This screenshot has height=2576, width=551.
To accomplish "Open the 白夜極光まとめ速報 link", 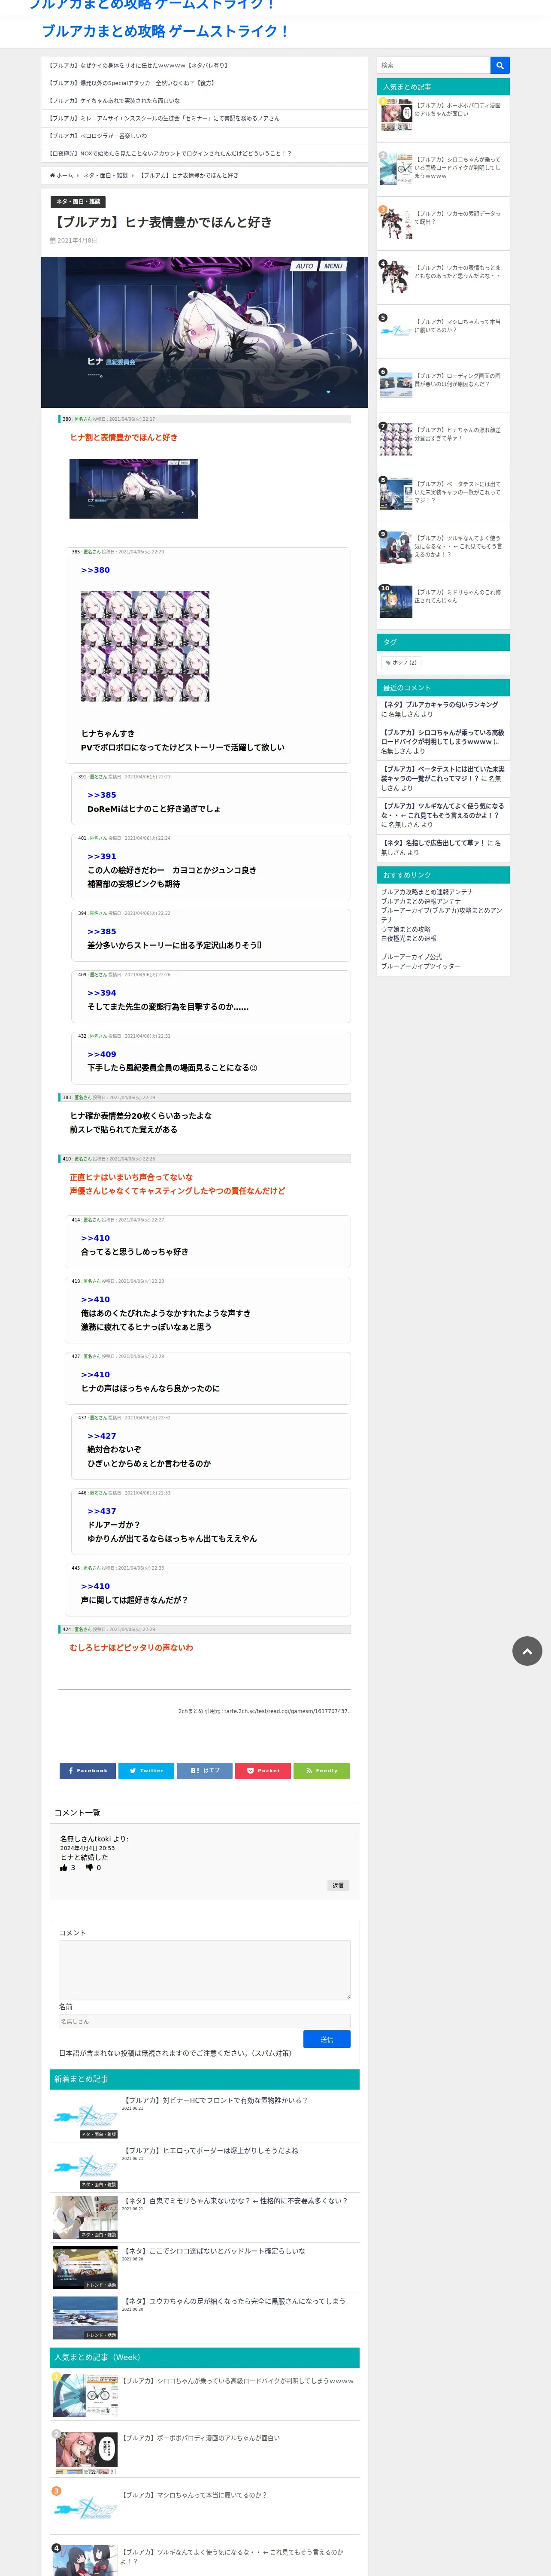I will pos(408,938).
